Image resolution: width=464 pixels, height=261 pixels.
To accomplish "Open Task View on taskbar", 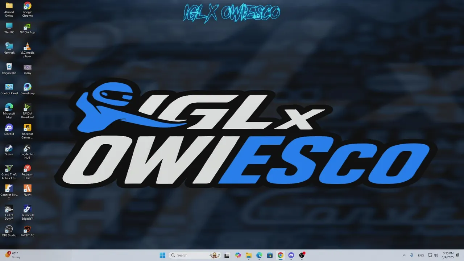I will coord(227,255).
